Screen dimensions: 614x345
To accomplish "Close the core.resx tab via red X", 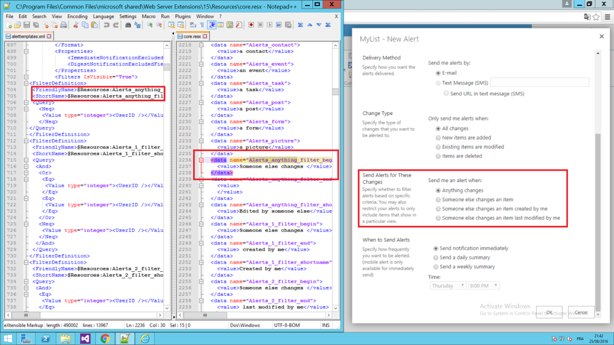I will coord(205,37).
